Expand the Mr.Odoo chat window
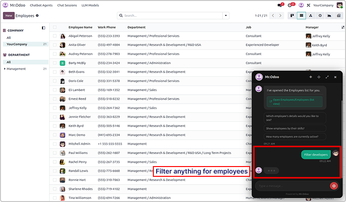Viewport: 346px width, 202px height. [327, 77]
